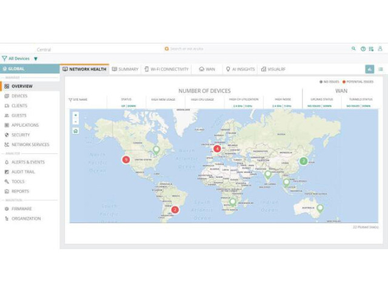Click the Clients sidebar icon
The height and width of the screenshot is (291, 388).
(7, 105)
